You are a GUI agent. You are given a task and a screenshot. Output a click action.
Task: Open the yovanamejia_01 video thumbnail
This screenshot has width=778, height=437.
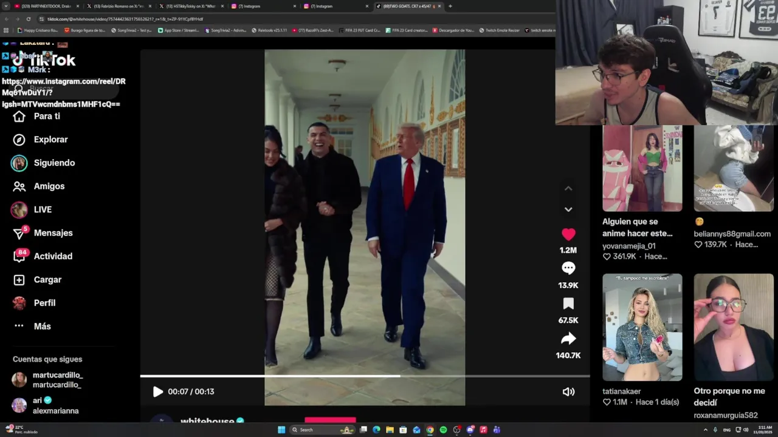(x=642, y=168)
